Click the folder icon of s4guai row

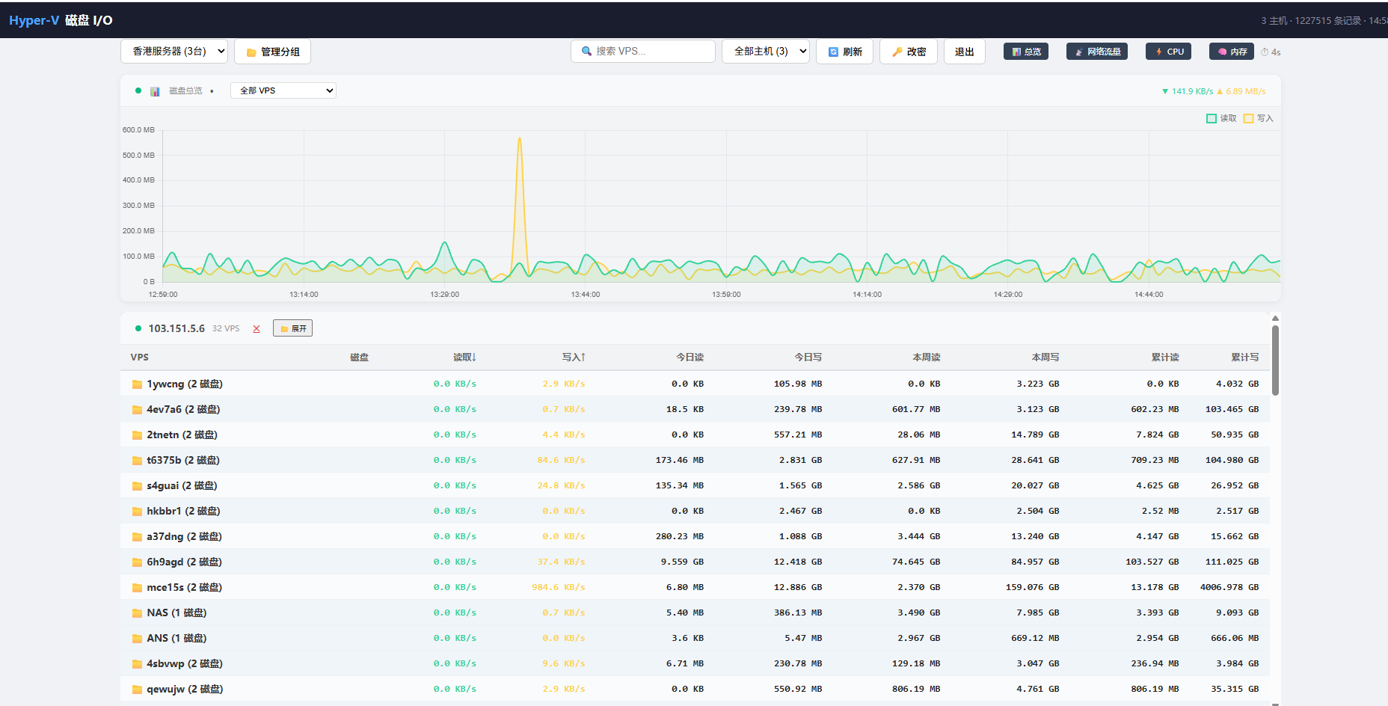click(x=137, y=486)
